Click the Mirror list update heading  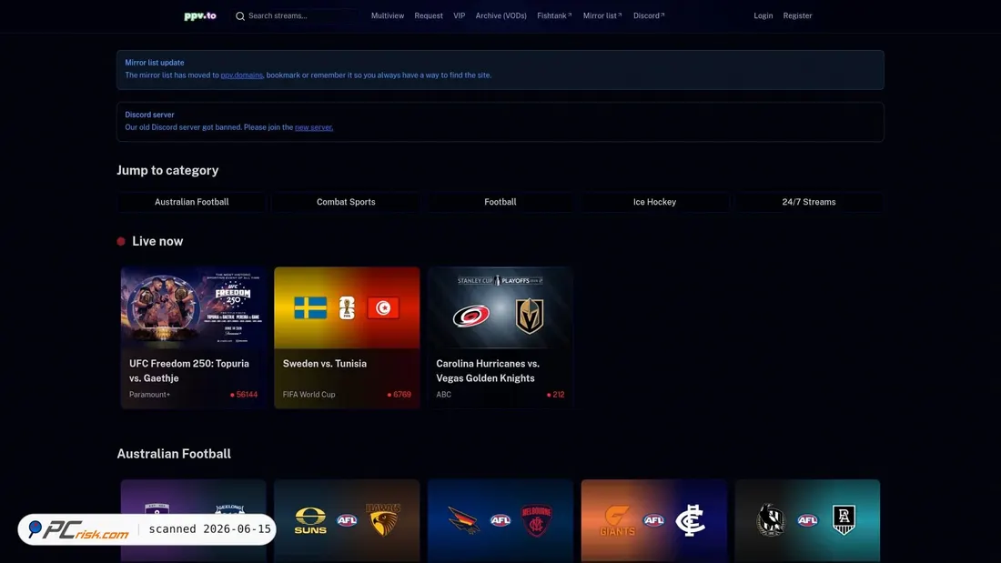click(x=155, y=63)
